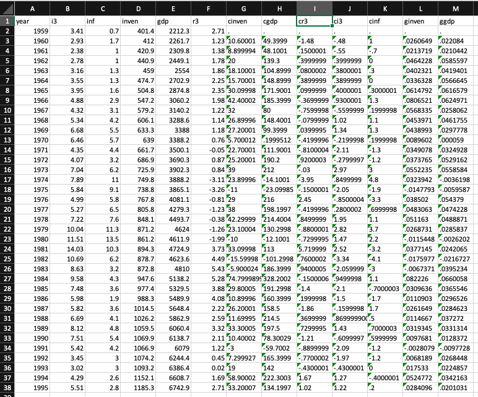Click gdp value 6742.9
478x397 pixels.
pos(173,388)
